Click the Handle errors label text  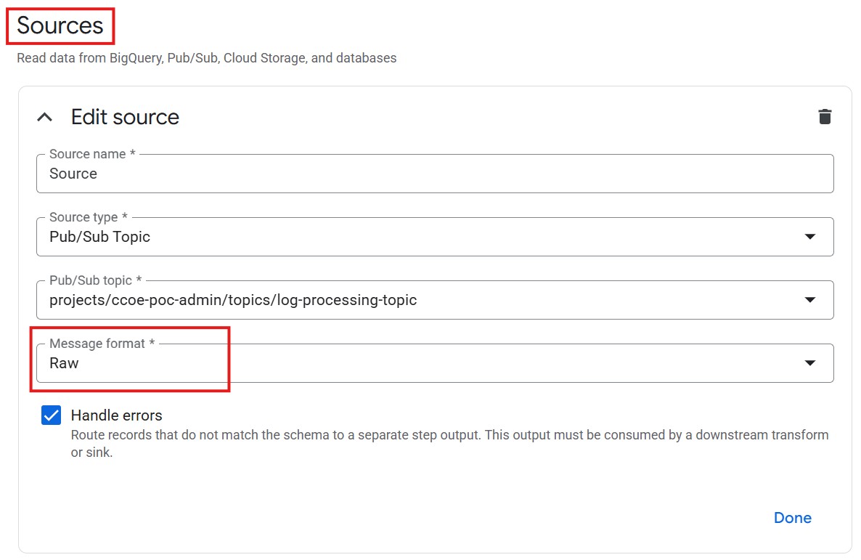point(116,415)
